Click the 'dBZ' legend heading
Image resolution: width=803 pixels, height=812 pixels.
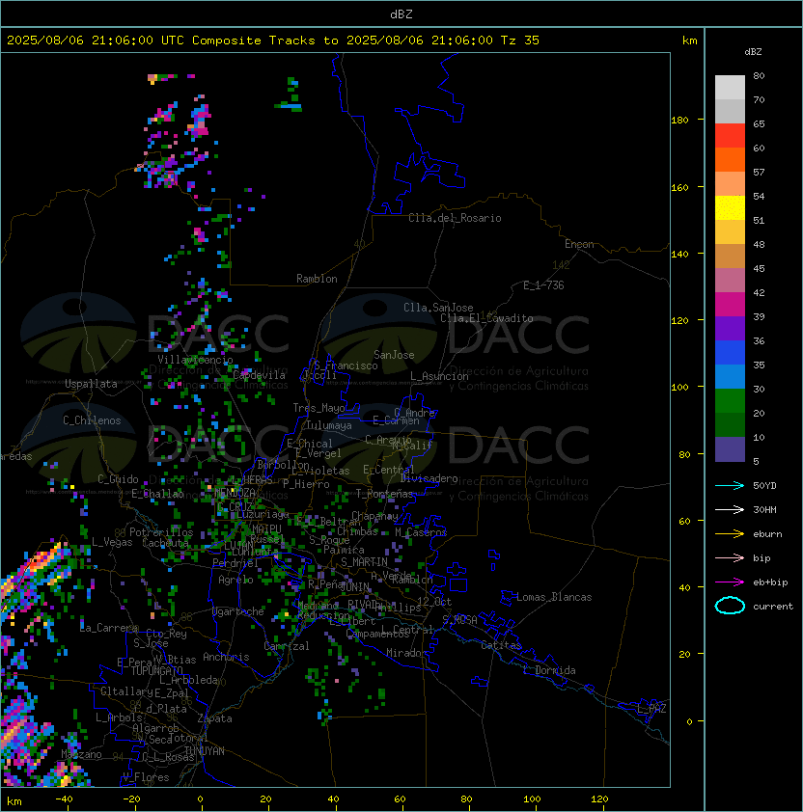pyautogui.click(x=753, y=52)
